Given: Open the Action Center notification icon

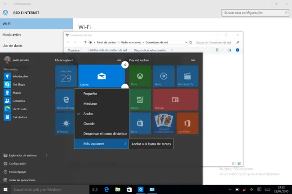Looking at the screenshot, I should point(259,190).
